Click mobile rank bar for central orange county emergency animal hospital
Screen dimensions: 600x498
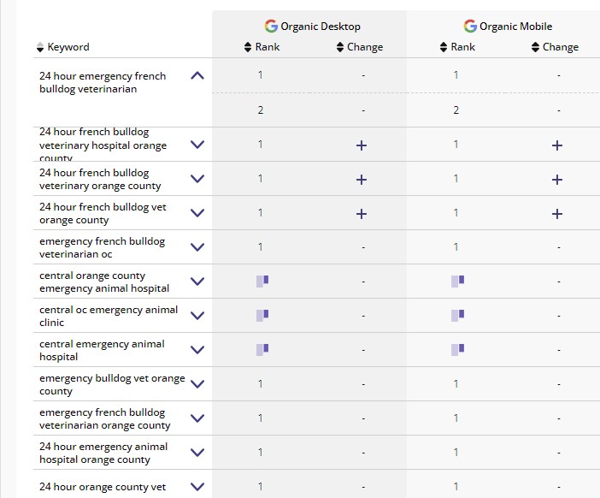[x=458, y=281]
